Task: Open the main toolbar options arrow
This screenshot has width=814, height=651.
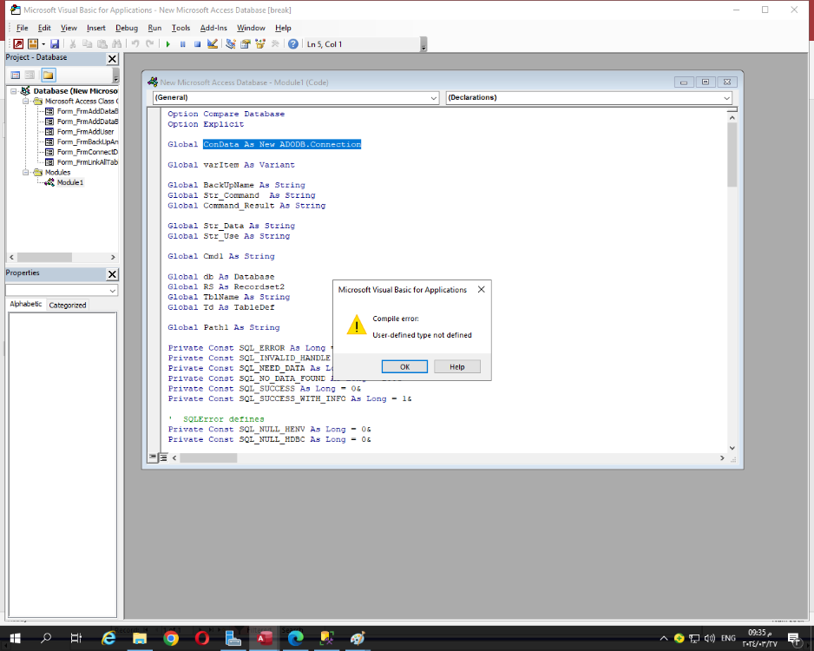Action: click(423, 44)
